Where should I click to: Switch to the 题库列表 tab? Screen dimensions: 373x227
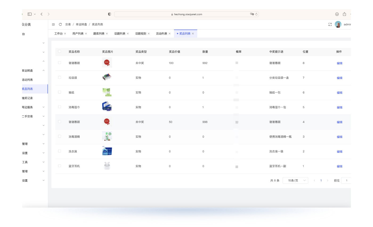pyautogui.click(x=99, y=34)
